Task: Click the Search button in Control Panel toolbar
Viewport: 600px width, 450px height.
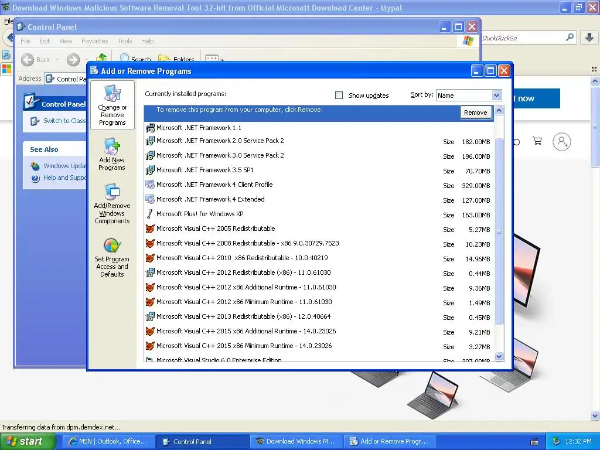Action: (x=136, y=59)
